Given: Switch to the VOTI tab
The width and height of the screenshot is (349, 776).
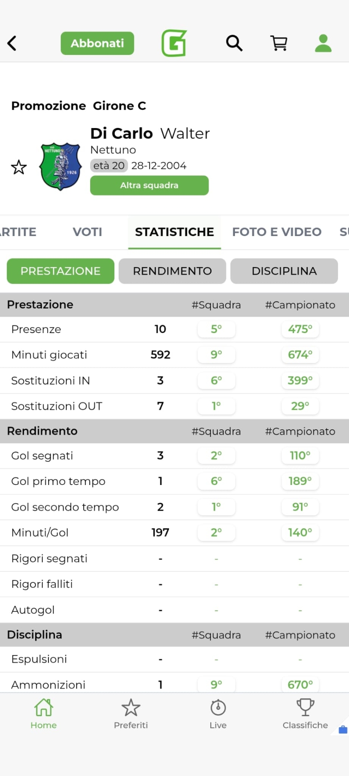Looking at the screenshot, I should point(87,232).
